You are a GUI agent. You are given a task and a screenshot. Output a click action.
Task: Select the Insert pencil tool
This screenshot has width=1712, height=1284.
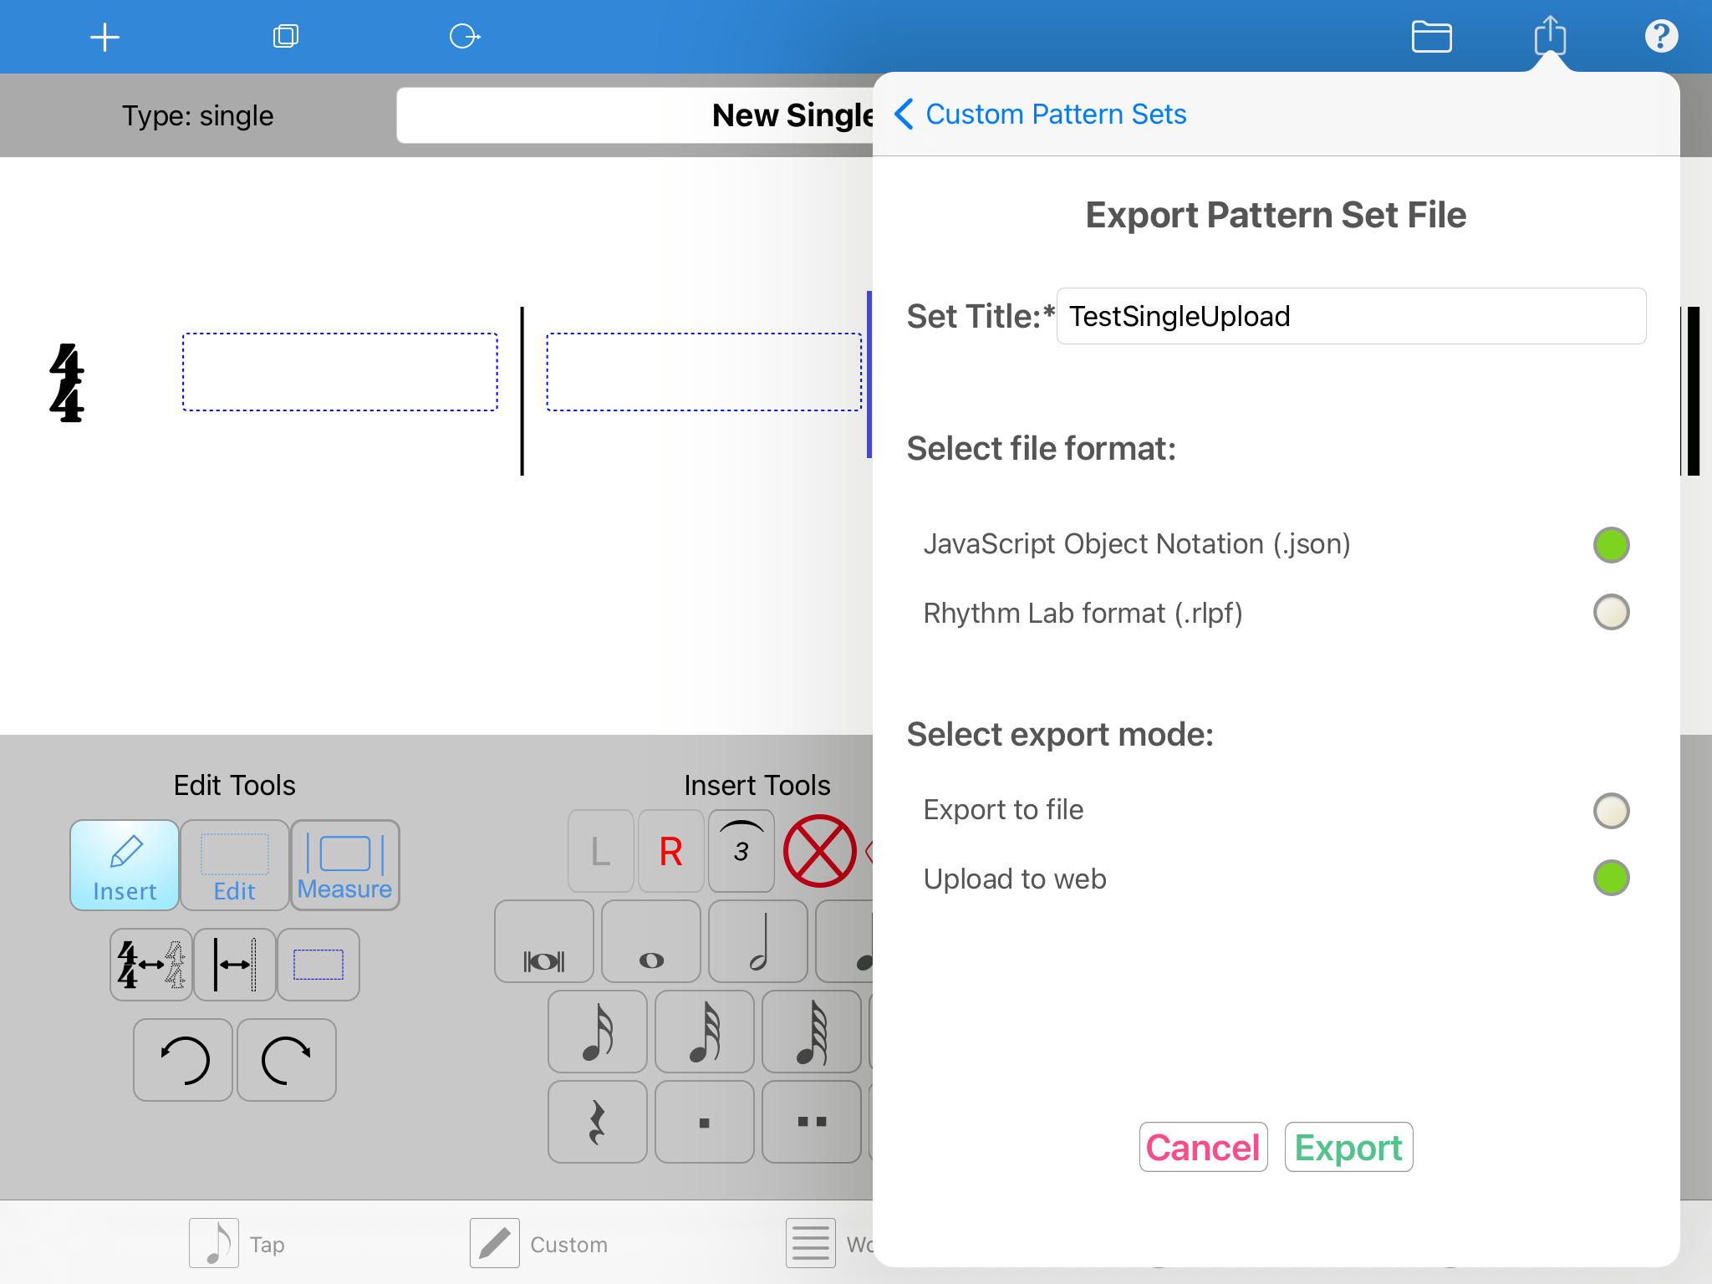[124, 865]
